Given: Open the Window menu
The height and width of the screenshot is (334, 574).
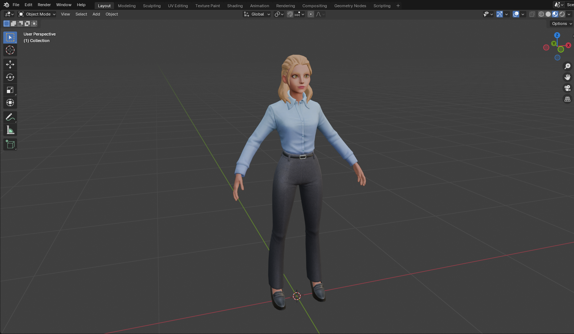Looking at the screenshot, I should pyautogui.click(x=64, y=5).
